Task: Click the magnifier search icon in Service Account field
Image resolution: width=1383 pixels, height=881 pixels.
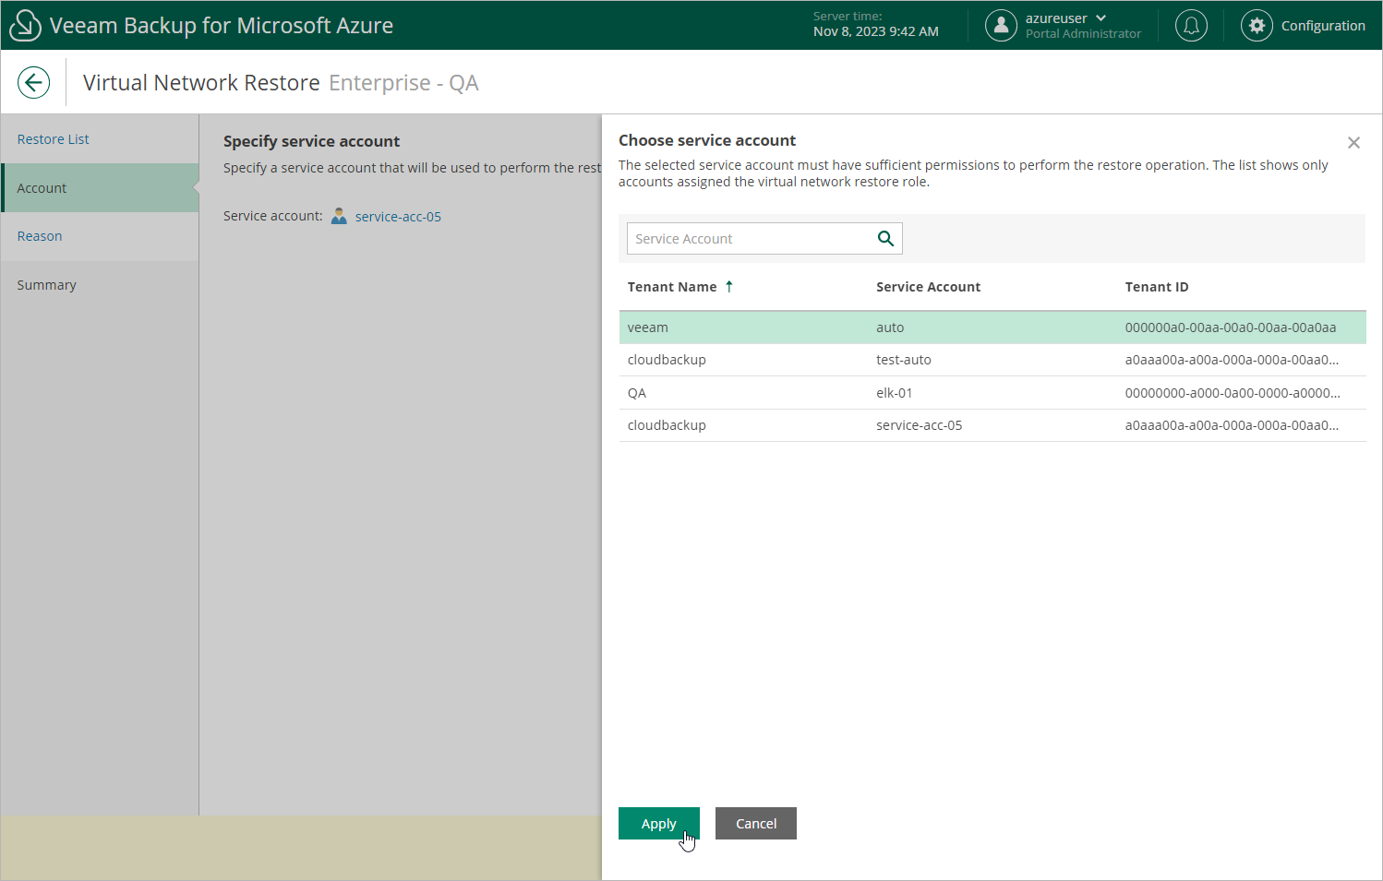Action: (x=885, y=239)
